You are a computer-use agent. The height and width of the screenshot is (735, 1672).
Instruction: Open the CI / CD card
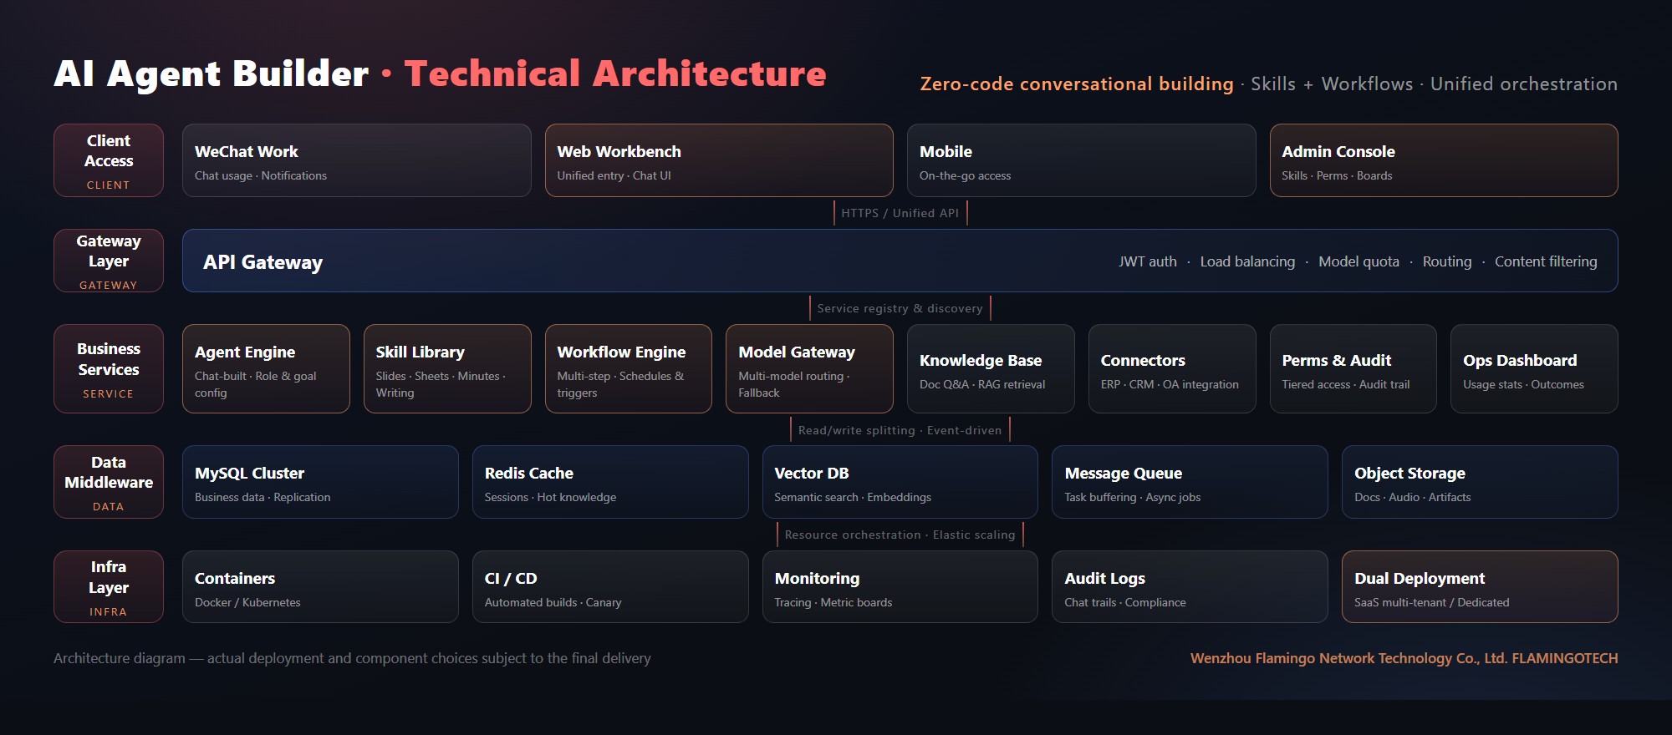pyautogui.click(x=610, y=586)
